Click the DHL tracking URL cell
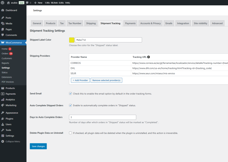Image resolution: width=228 pixels, height=162 pixels. [179, 68]
